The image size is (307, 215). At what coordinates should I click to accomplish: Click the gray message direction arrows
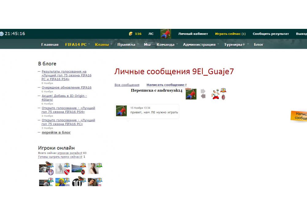click(203, 94)
